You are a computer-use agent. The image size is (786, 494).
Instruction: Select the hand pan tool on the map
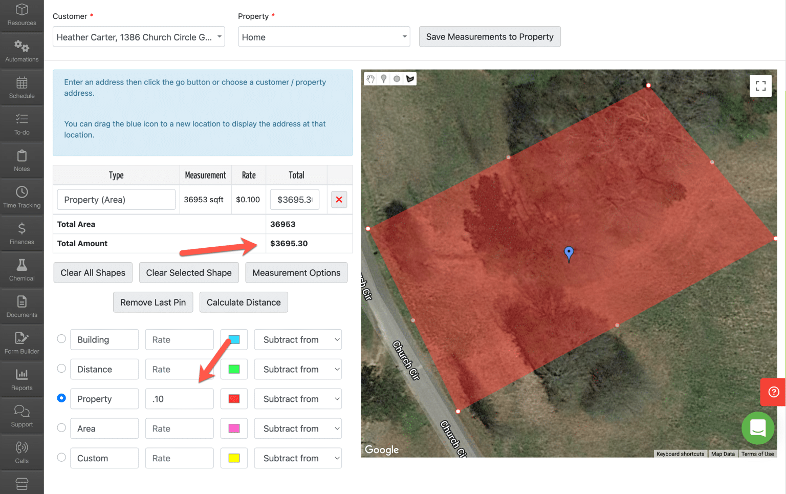370,78
